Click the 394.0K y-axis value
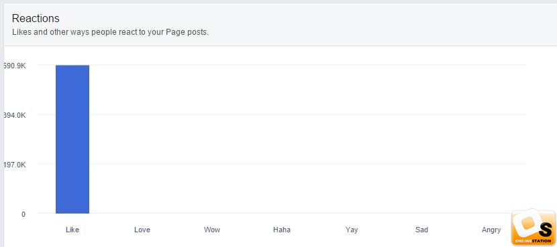The image size is (557, 247). tap(14, 115)
